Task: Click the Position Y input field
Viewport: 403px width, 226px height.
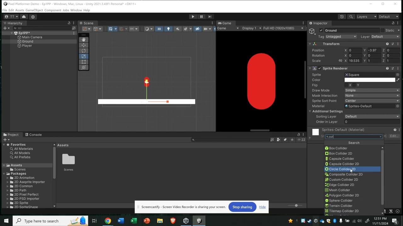Action: pyautogui.click(x=374, y=50)
